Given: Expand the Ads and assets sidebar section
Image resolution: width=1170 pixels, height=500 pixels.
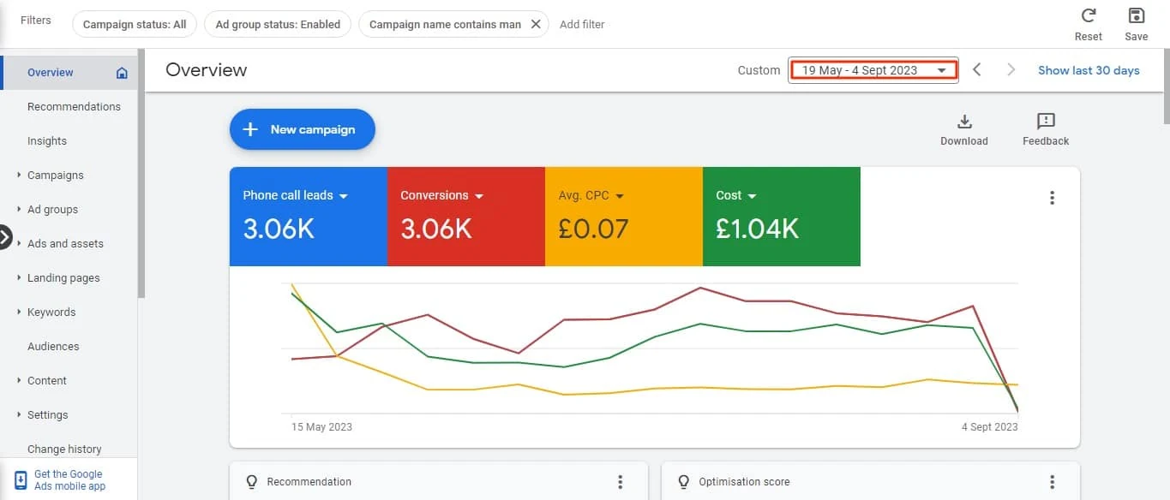Looking at the screenshot, I should pos(19,243).
